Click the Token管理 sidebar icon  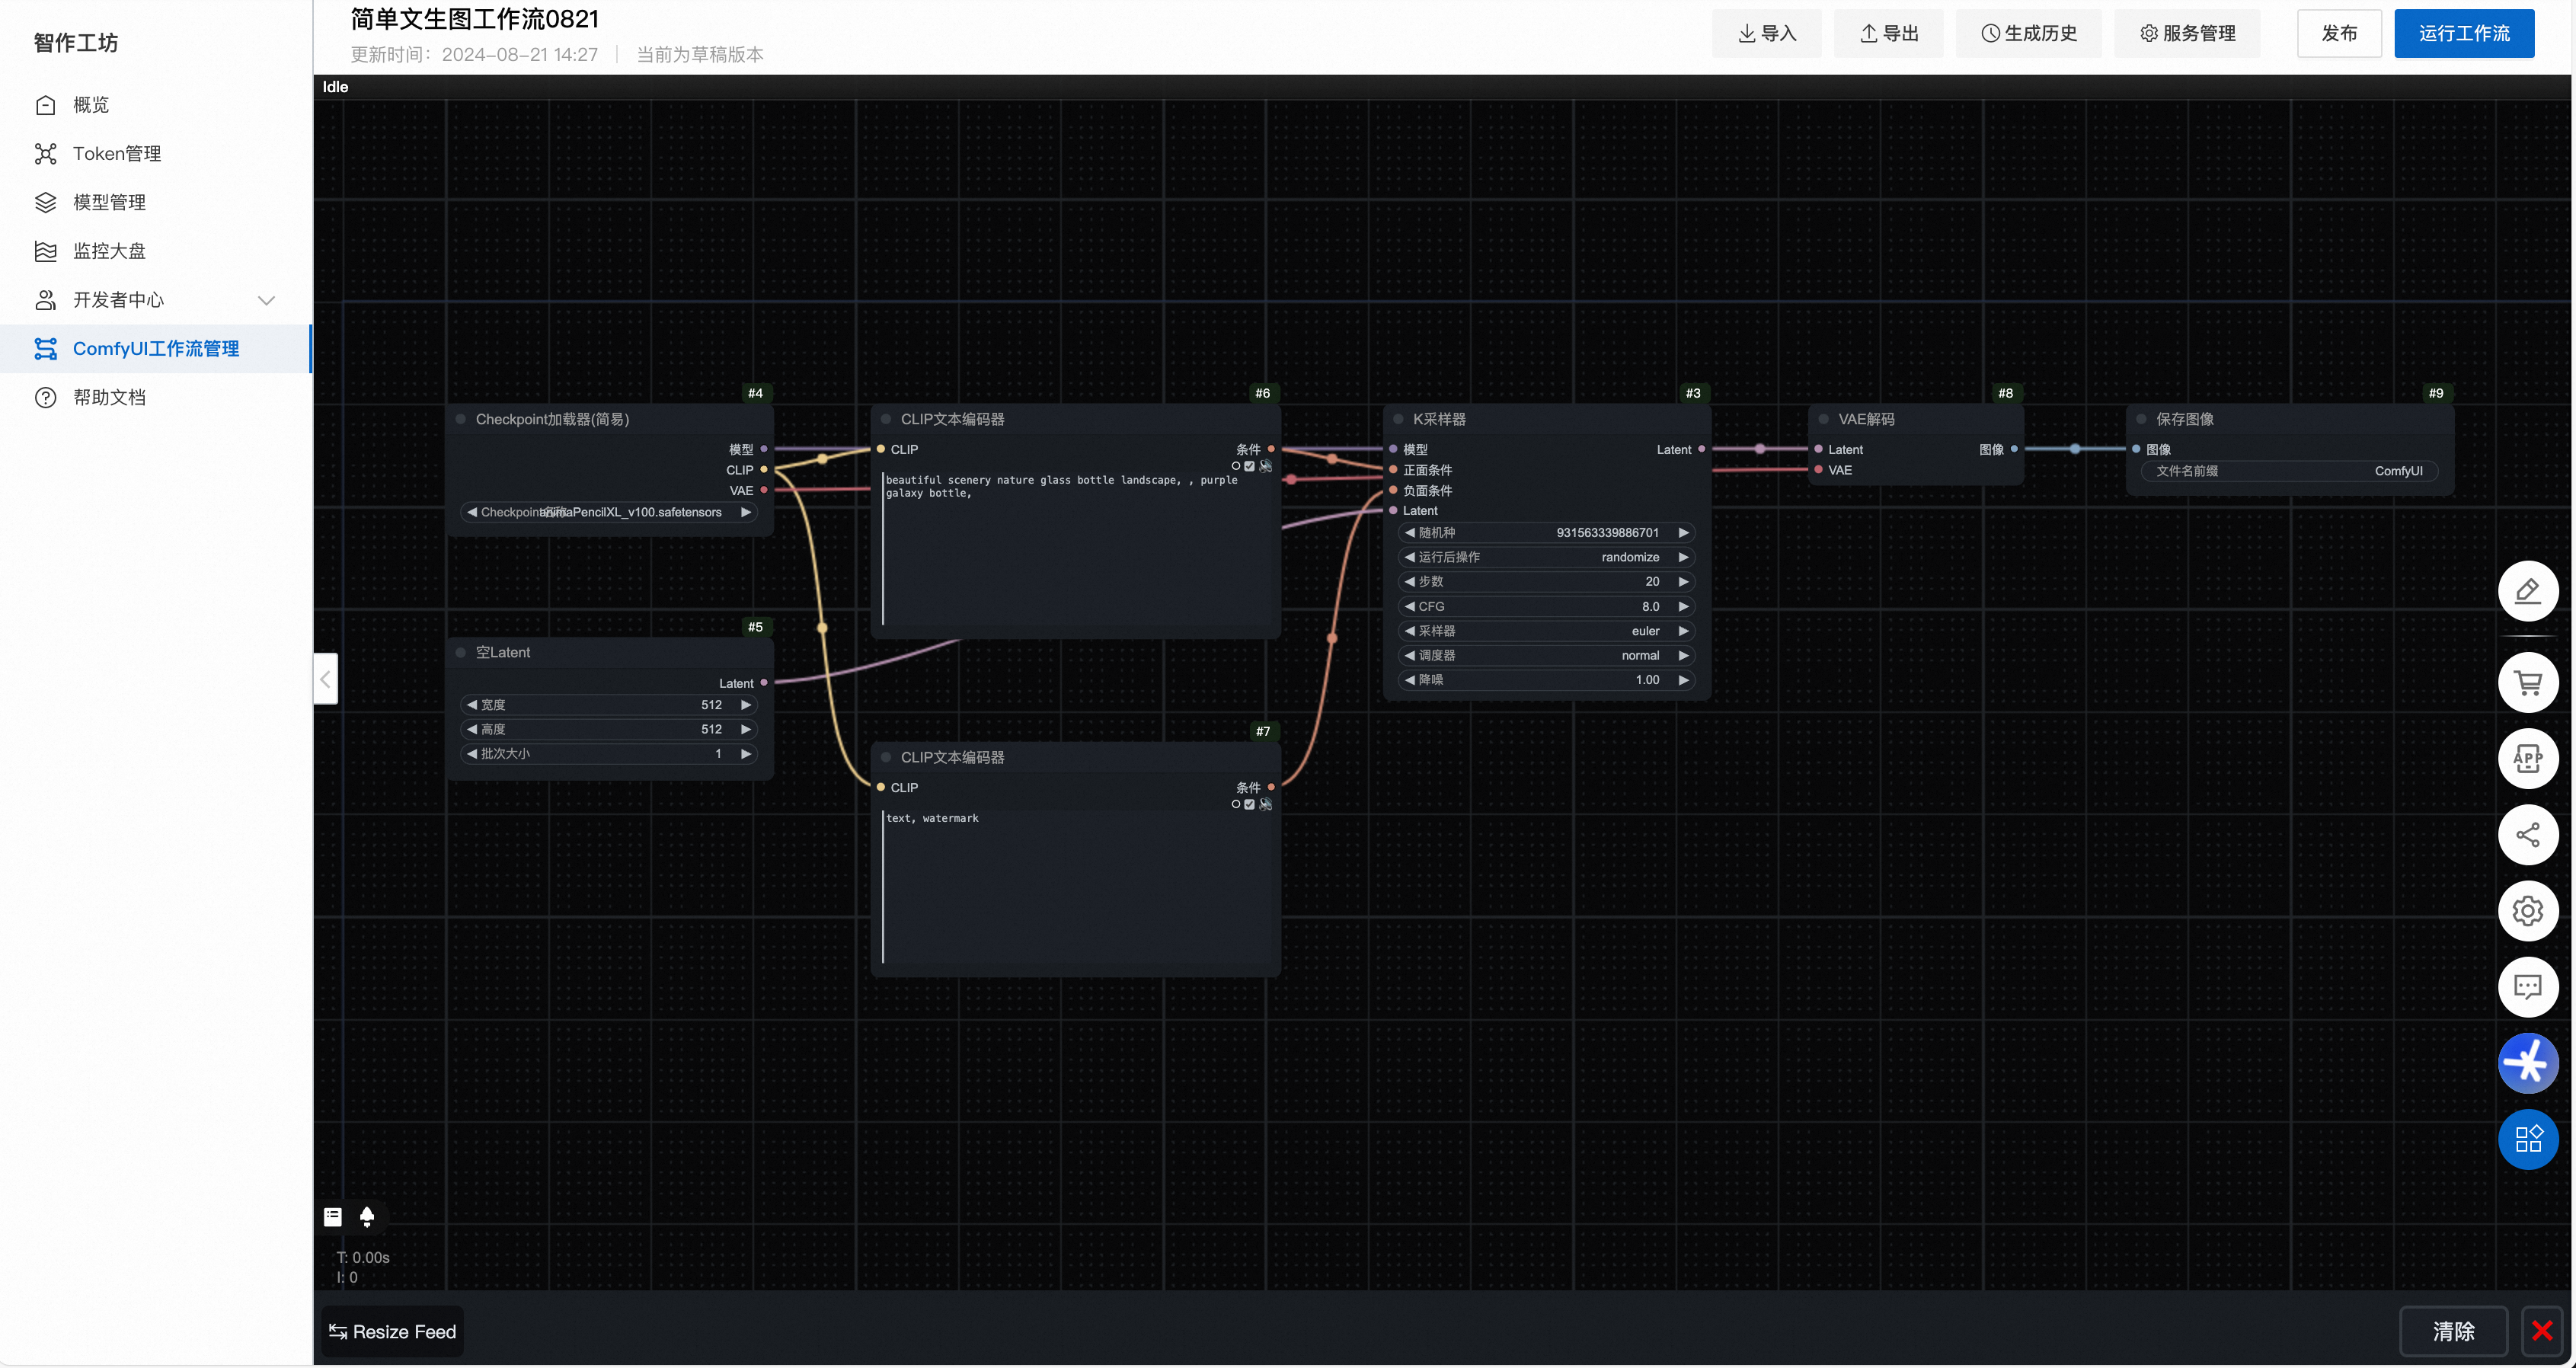point(45,153)
